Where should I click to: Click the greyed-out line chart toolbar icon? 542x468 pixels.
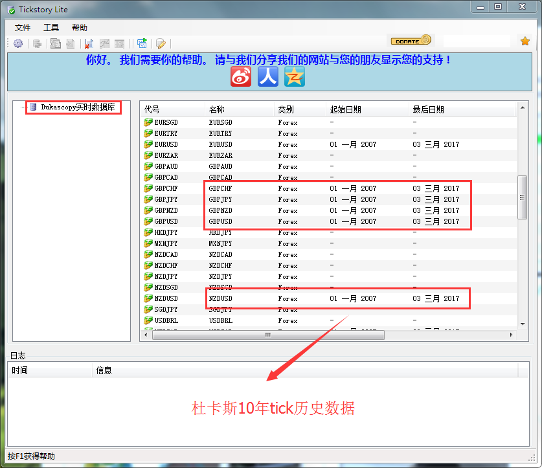[104, 43]
